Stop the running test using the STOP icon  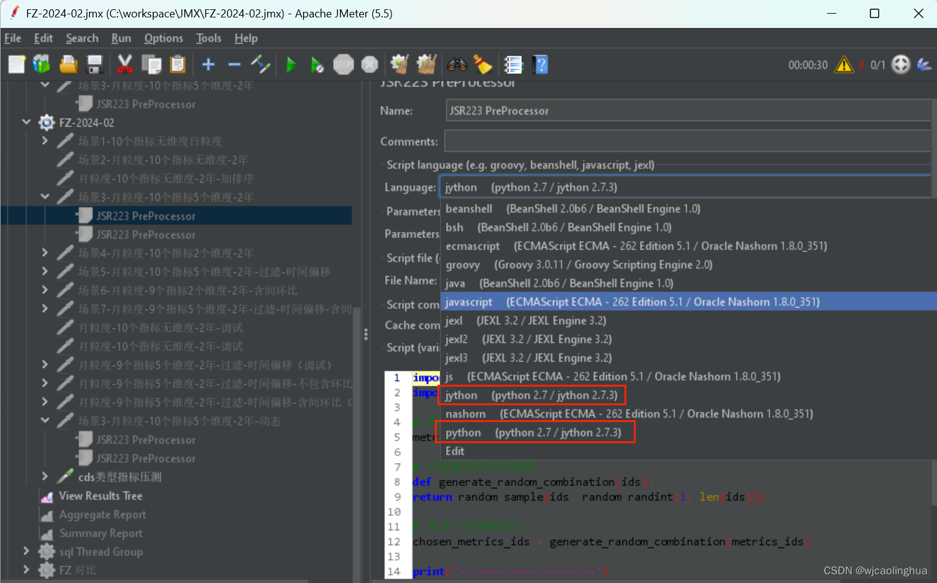point(344,64)
